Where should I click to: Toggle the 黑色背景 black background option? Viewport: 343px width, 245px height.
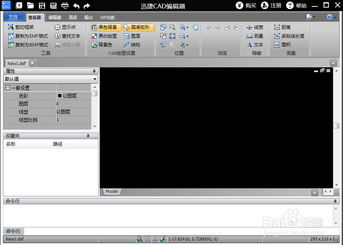click(x=106, y=27)
